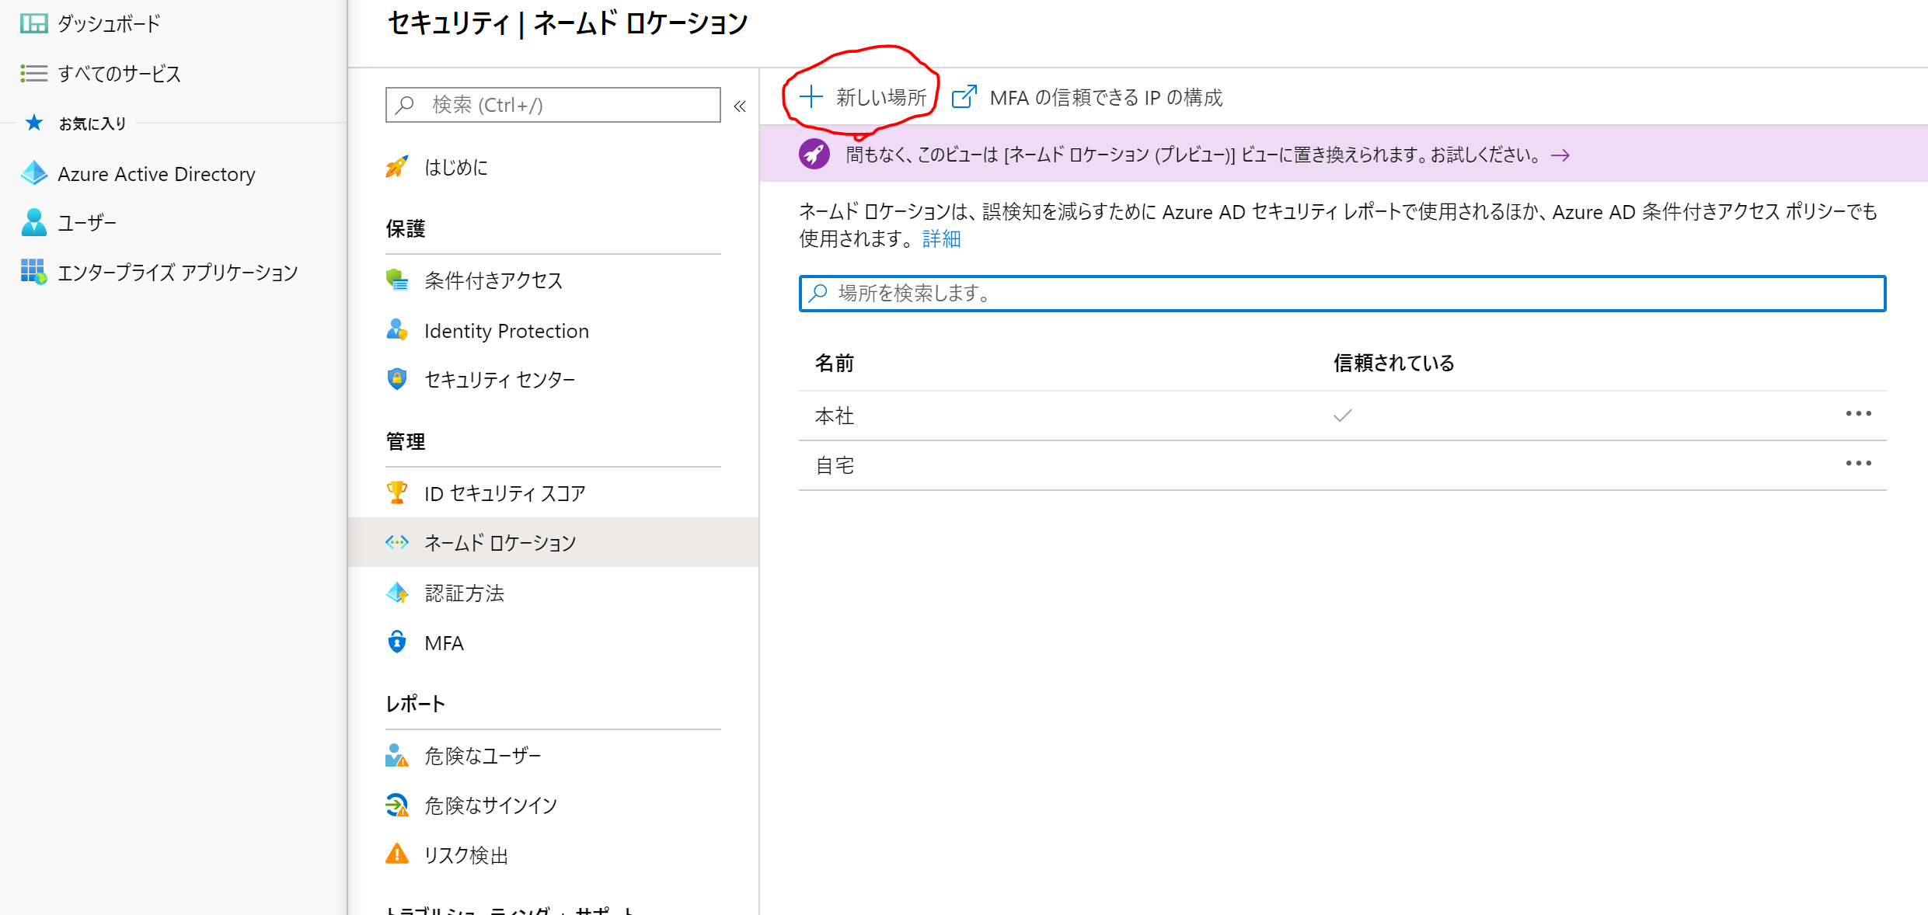Open more options for 自宅 row

(1858, 464)
